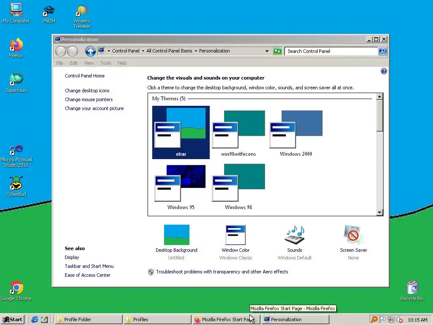The image size is (433, 325).
Task: Open the Help menu
Action: (x=122, y=63)
